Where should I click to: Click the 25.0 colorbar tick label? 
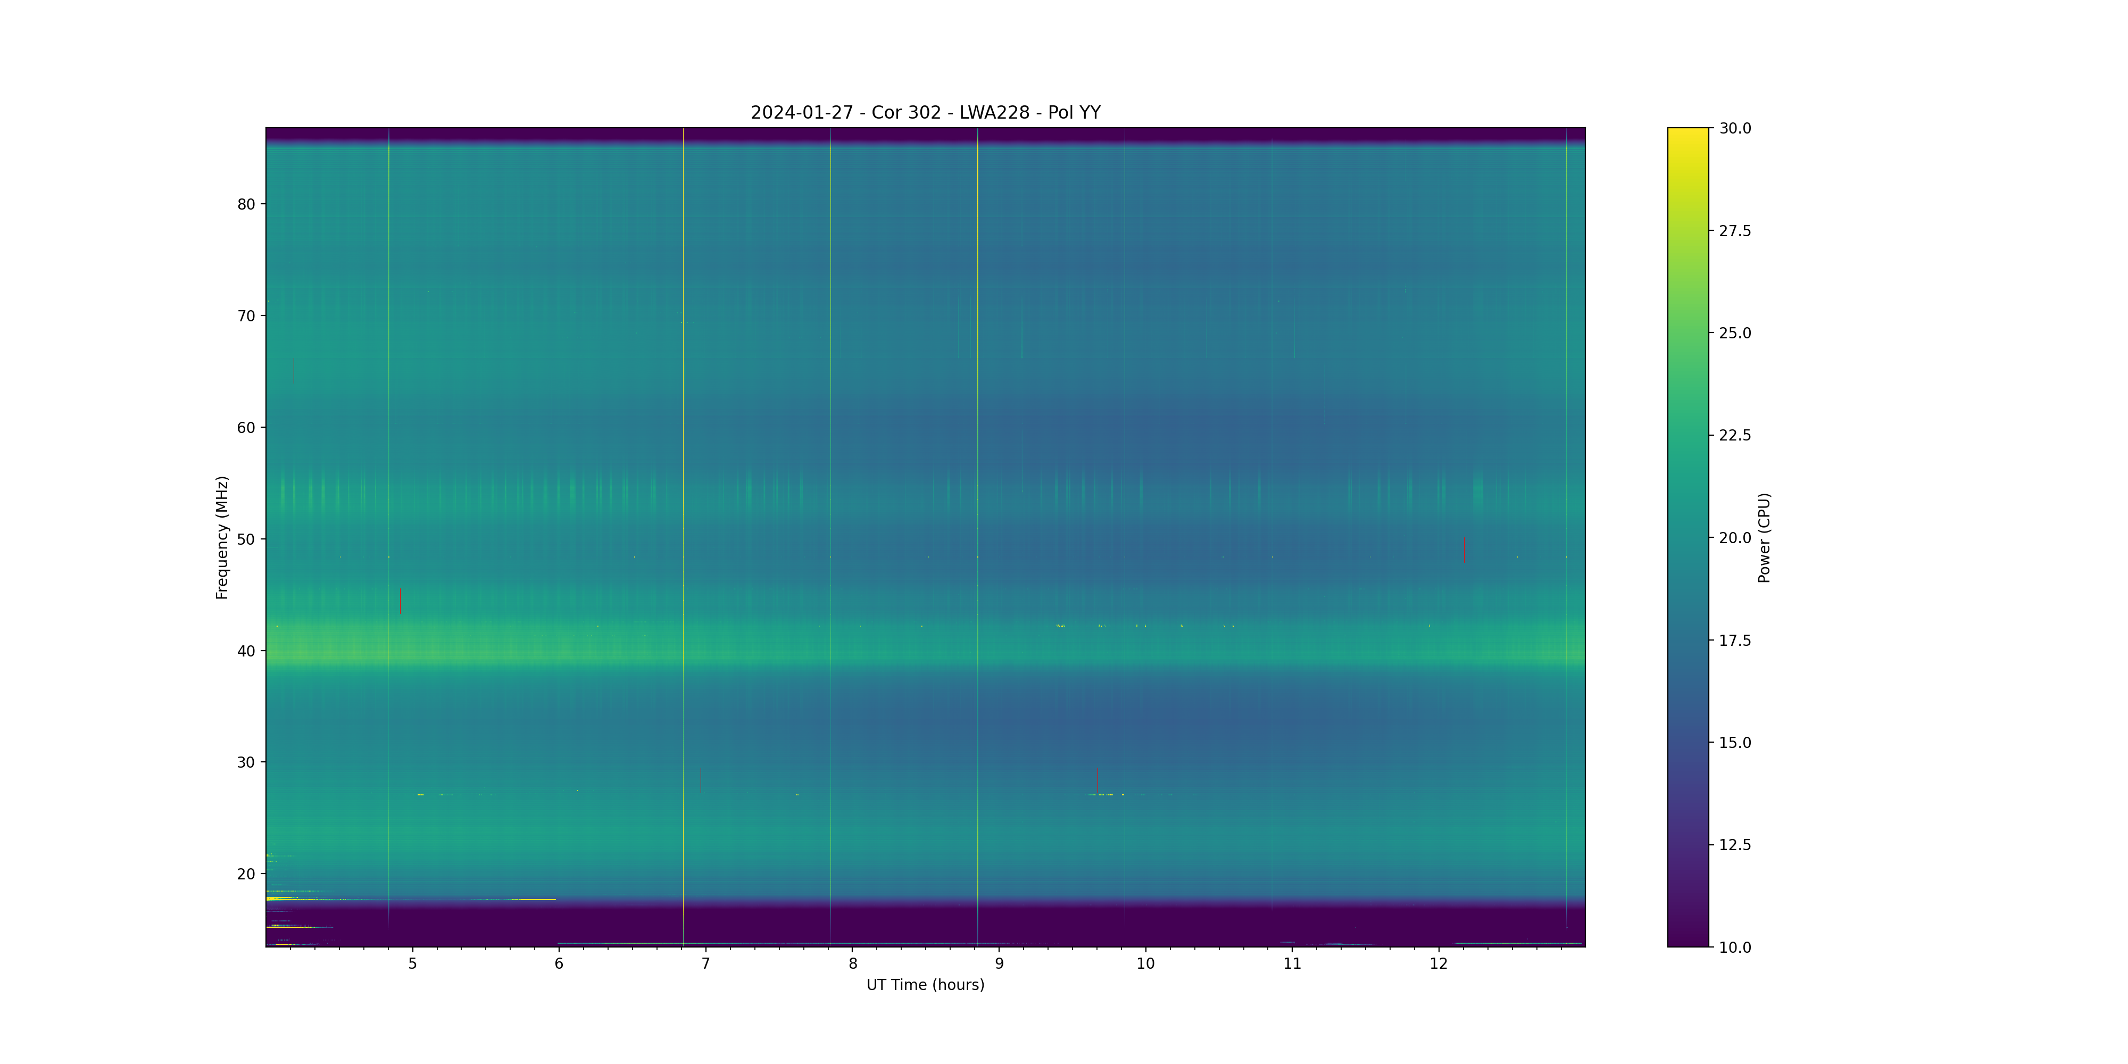click(1735, 333)
